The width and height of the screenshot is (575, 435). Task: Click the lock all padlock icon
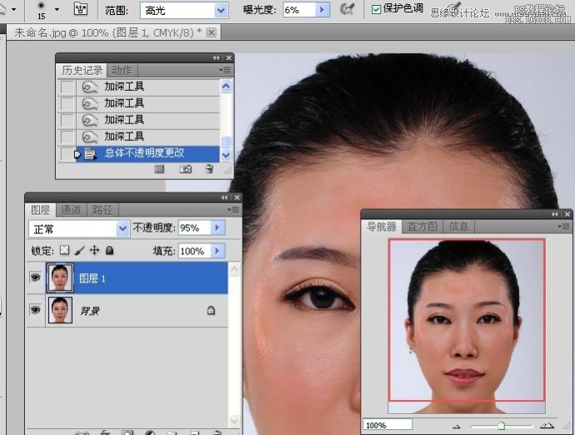click(x=109, y=250)
